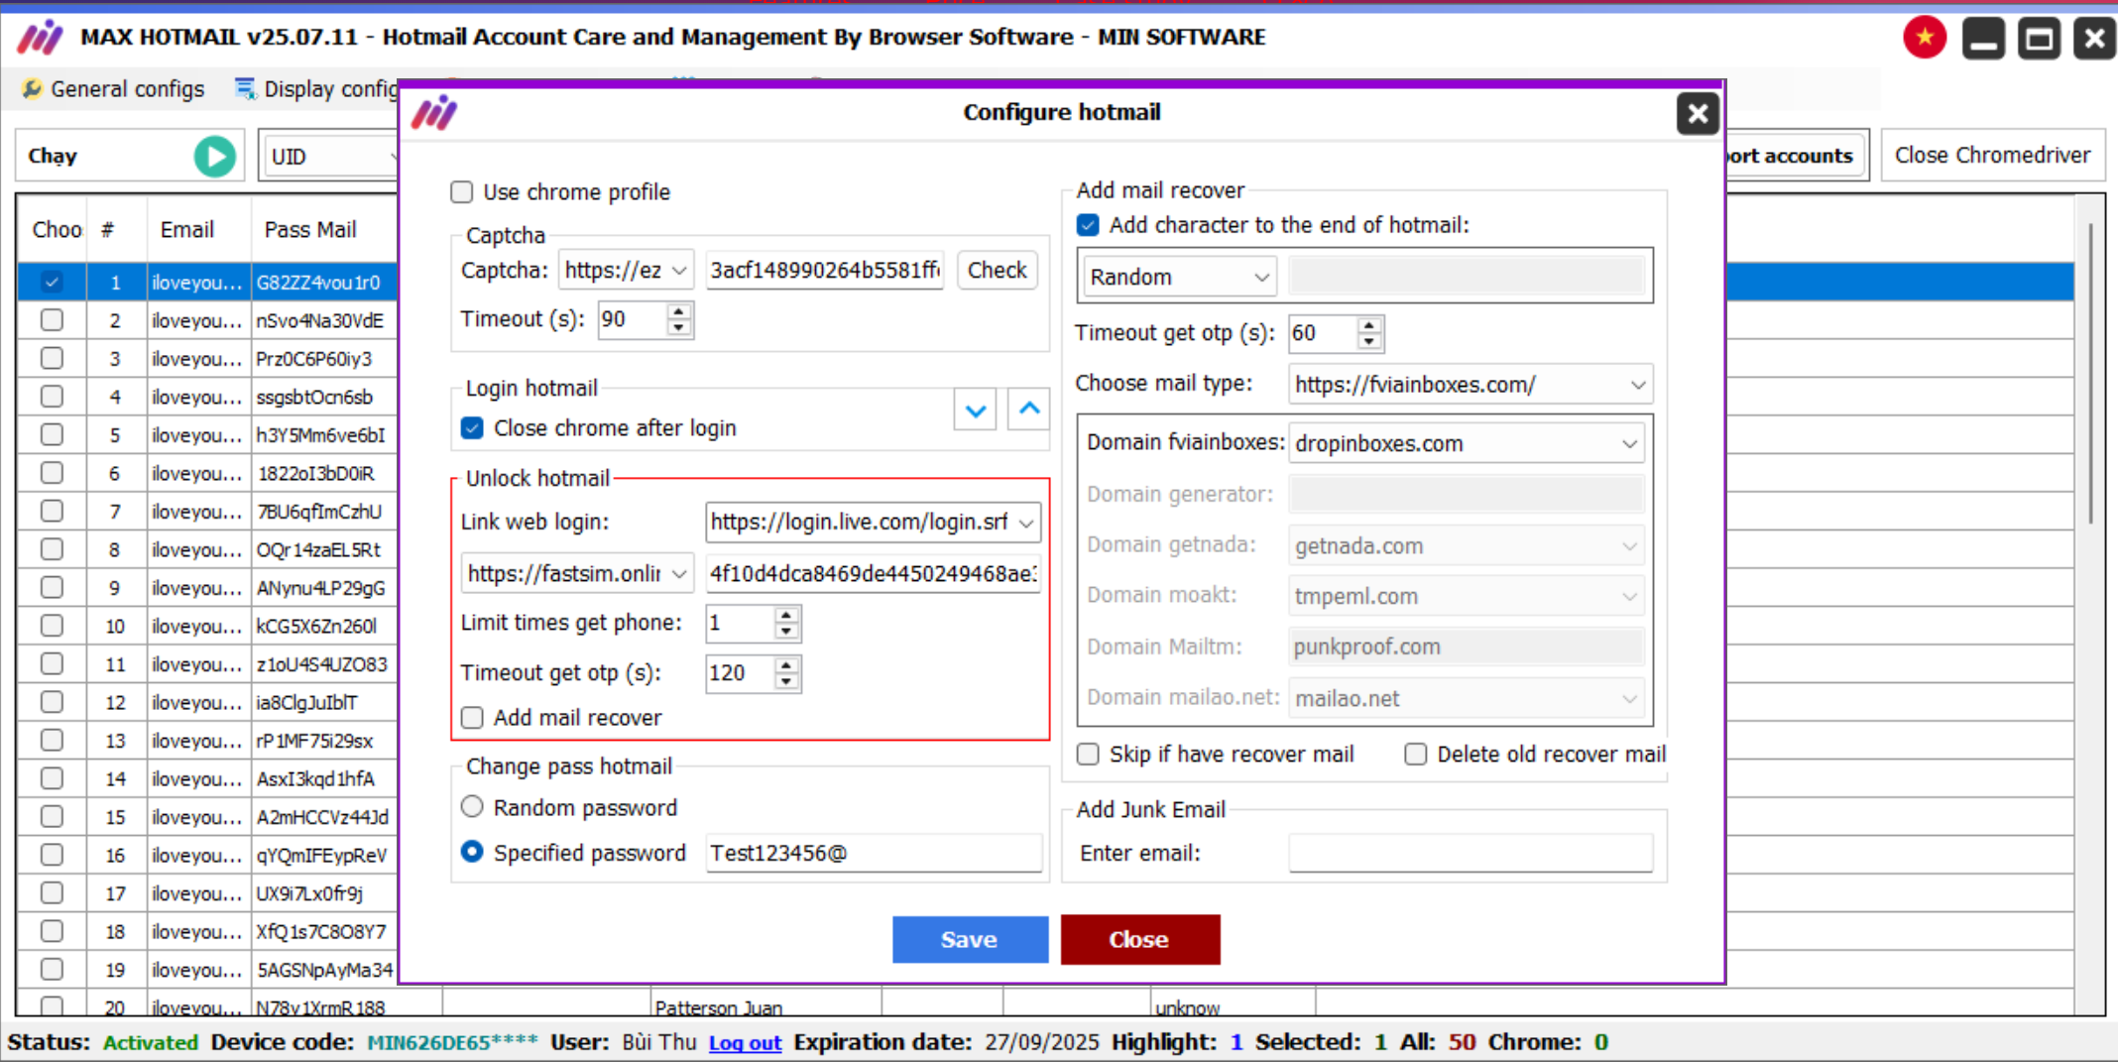
Task: Click the Log out link
Action: (x=745, y=1043)
